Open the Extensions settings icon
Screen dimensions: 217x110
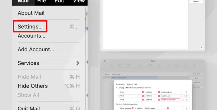[x=185, y=66]
